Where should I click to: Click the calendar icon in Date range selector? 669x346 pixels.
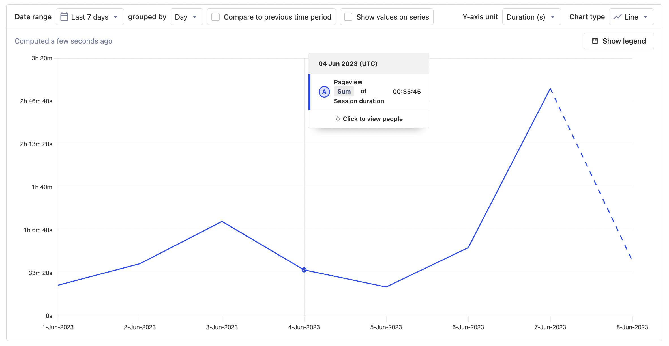click(65, 17)
